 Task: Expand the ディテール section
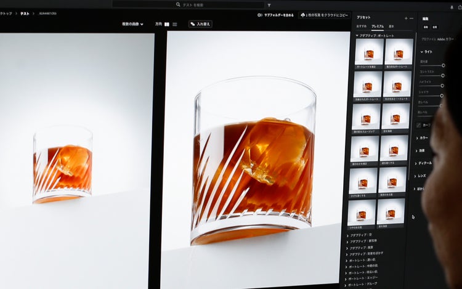[416, 163]
